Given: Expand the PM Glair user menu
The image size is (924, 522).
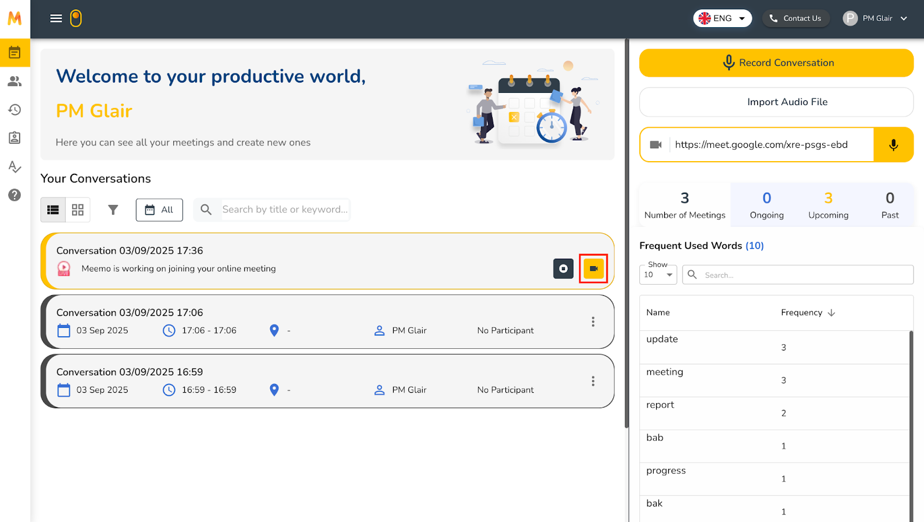Looking at the screenshot, I should point(875,18).
